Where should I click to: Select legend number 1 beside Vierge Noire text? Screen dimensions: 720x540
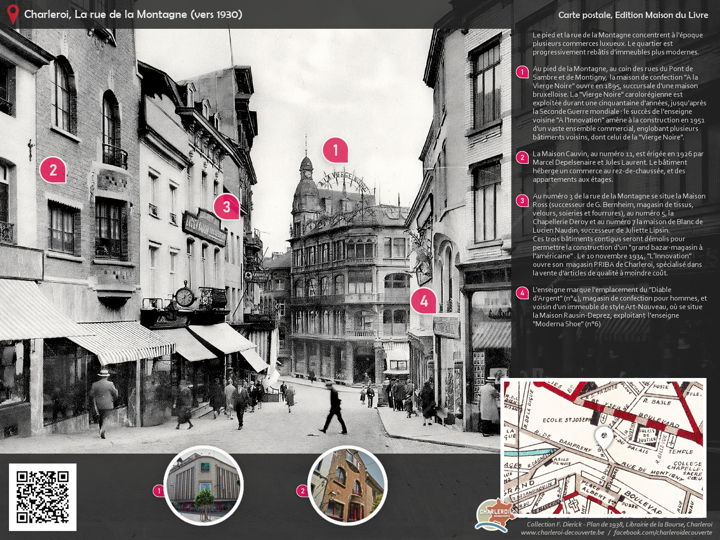coord(522,72)
